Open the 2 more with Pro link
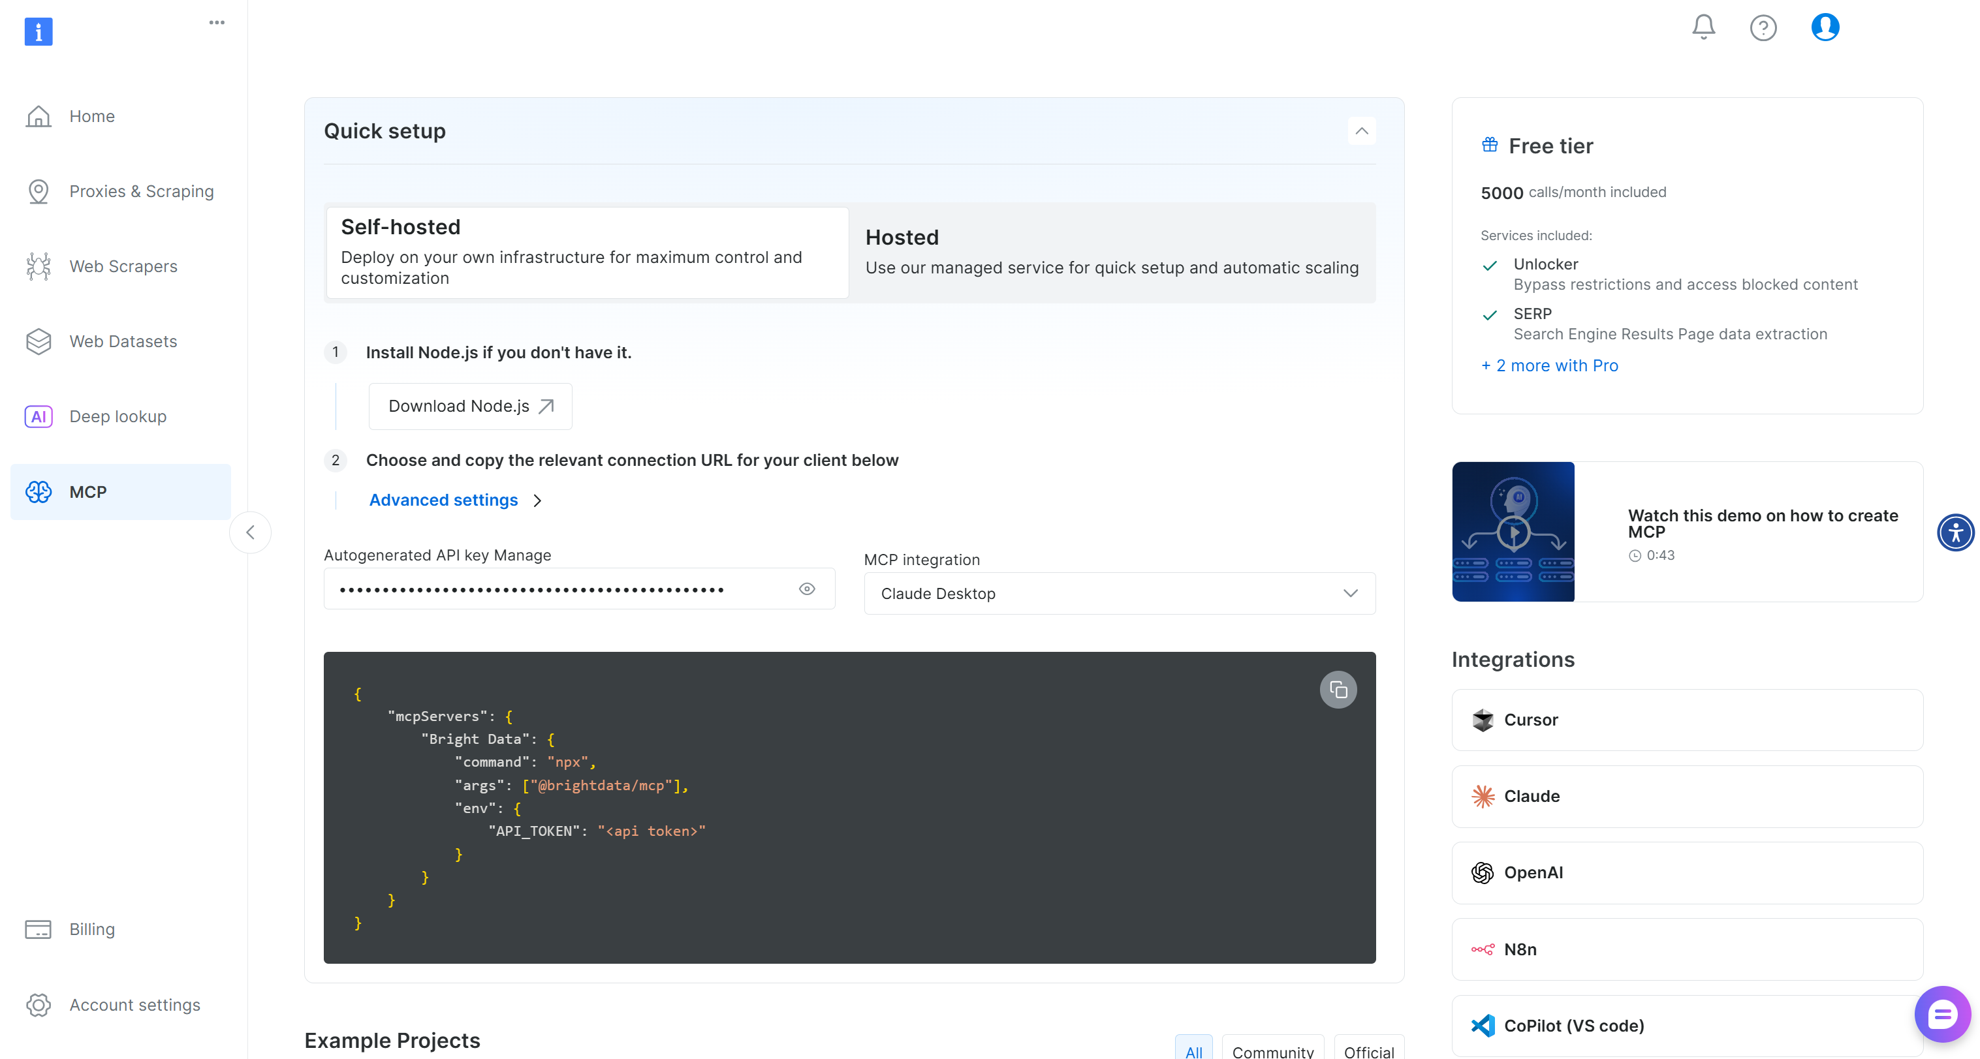 tap(1550, 365)
